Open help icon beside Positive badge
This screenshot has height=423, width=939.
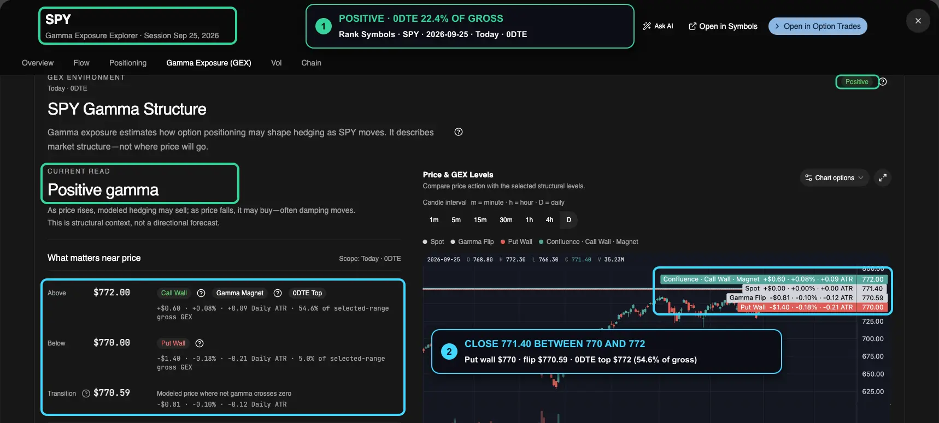883,82
